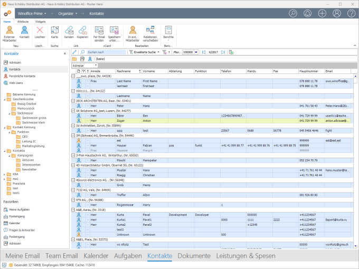The height and width of the screenshot is (269, 359).
Task: Open the help question mark icon
Action: 351,13
